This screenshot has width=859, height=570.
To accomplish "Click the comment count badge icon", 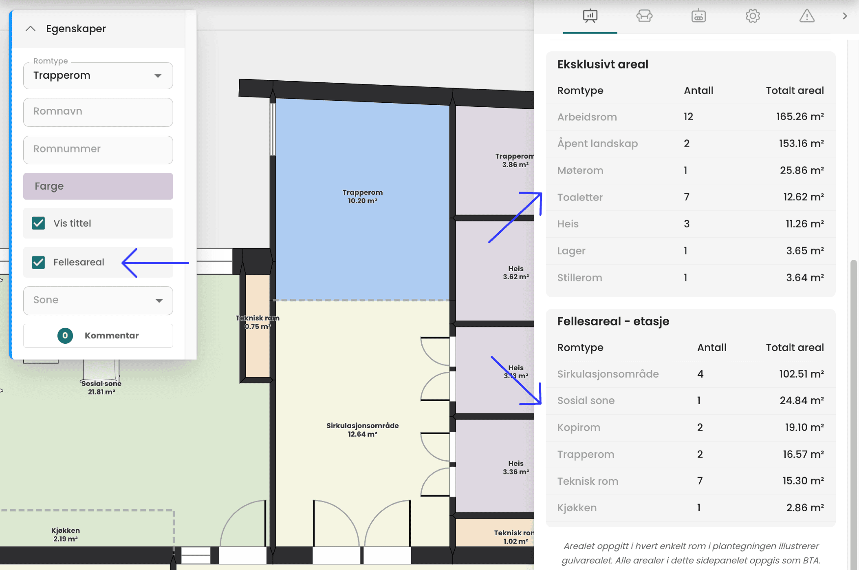I will (65, 336).
